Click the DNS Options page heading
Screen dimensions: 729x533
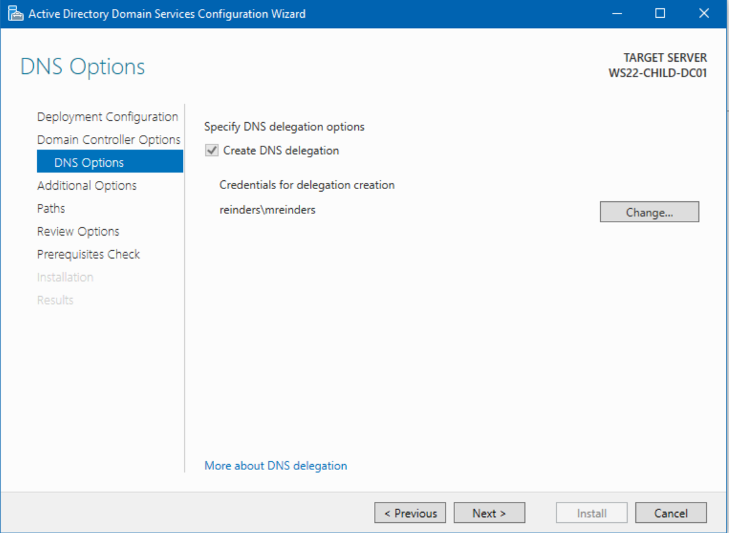click(x=82, y=66)
